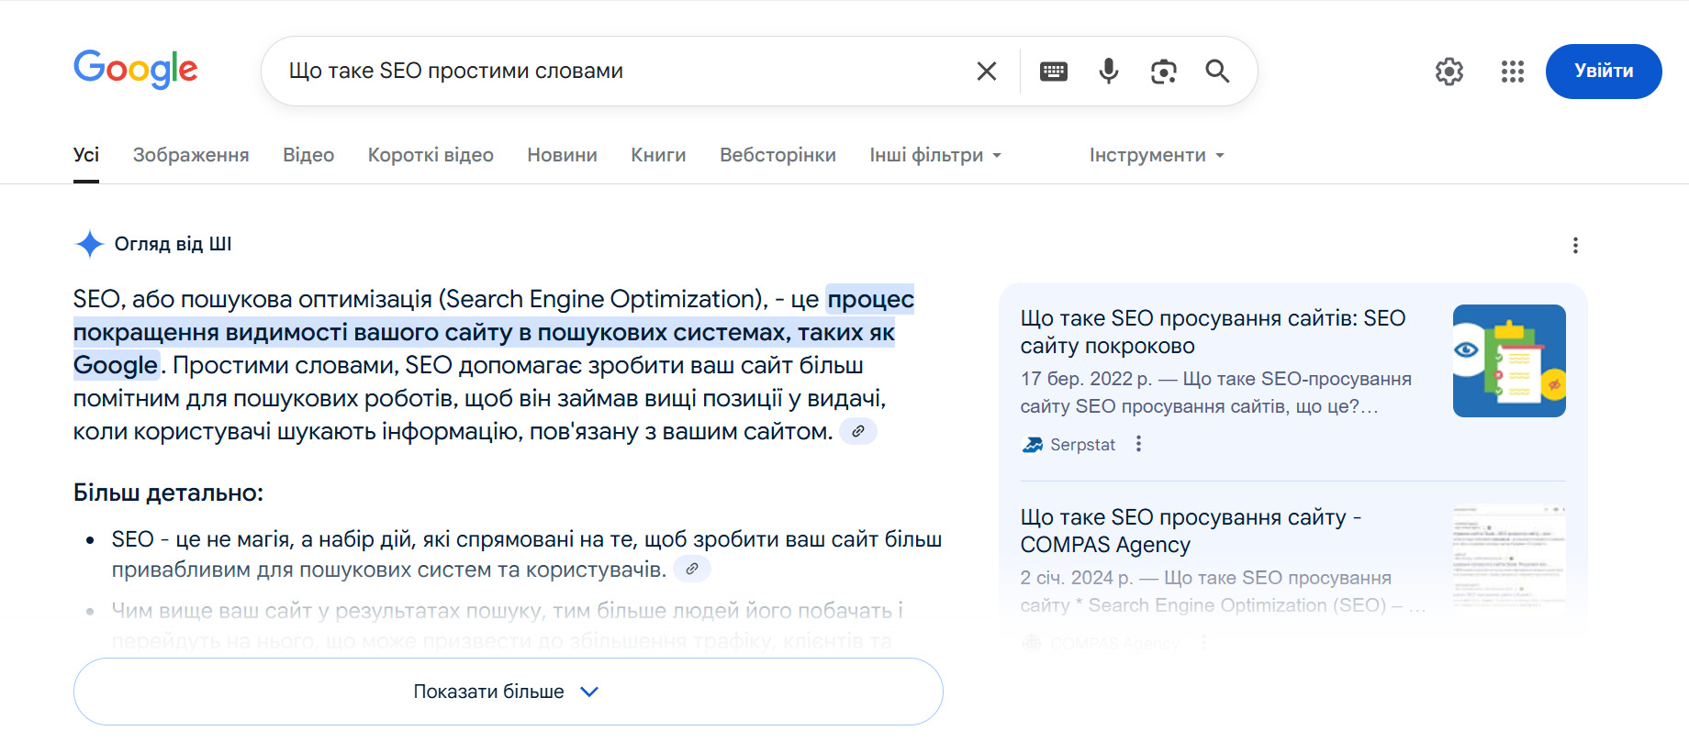Image resolution: width=1689 pixels, height=753 pixels.
Task: Open Serpstat article thumbnail image
Action: tap(1509, 360)
